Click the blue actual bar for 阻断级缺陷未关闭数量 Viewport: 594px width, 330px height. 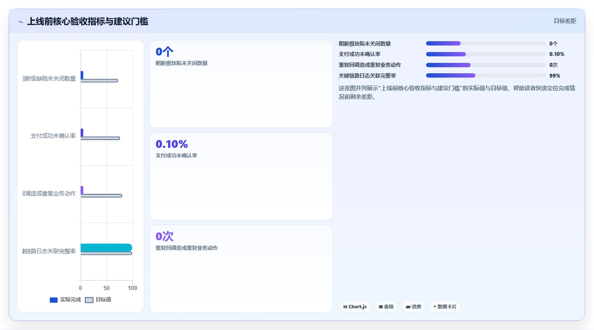point(82,75)
